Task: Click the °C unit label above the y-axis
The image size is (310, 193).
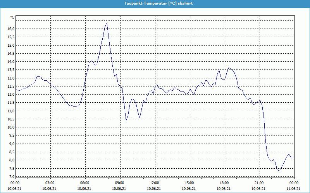Action: click(12, 17)
